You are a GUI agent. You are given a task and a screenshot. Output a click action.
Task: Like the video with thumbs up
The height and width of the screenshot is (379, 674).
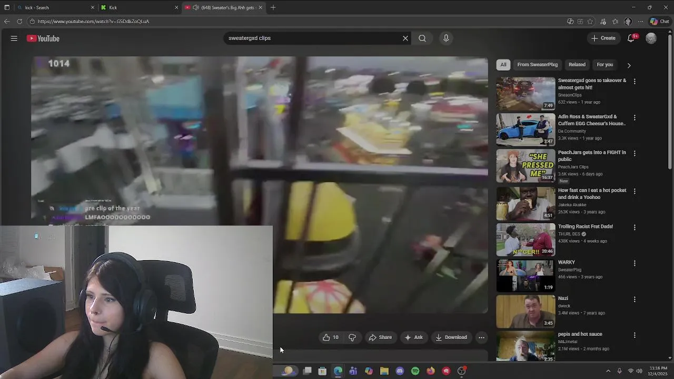point(331,337)
